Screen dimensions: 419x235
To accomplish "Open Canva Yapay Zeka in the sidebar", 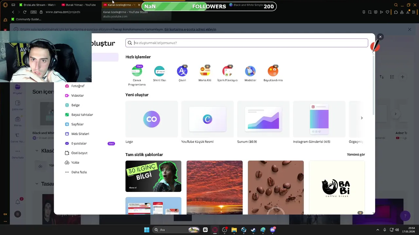I will pos(18,138).
